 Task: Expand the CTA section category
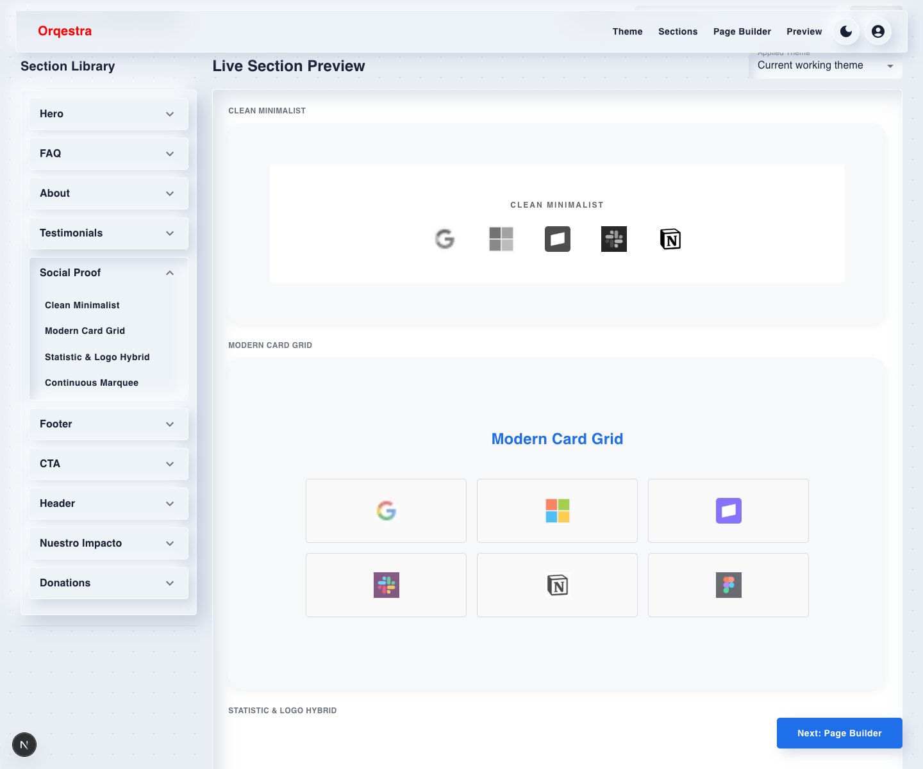(109, 464)
